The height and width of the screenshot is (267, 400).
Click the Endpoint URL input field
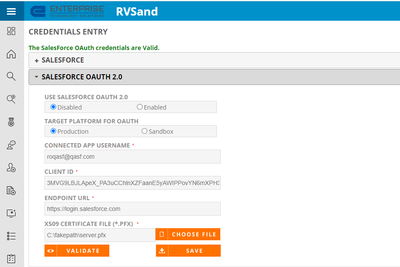coord(133,209)
